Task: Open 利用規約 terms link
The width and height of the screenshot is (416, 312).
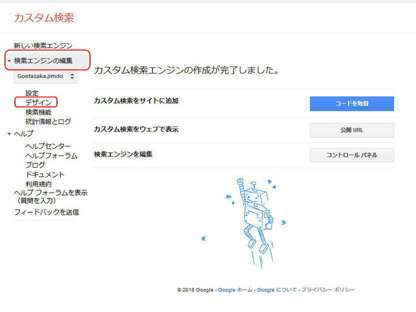Action: (39, 184)
